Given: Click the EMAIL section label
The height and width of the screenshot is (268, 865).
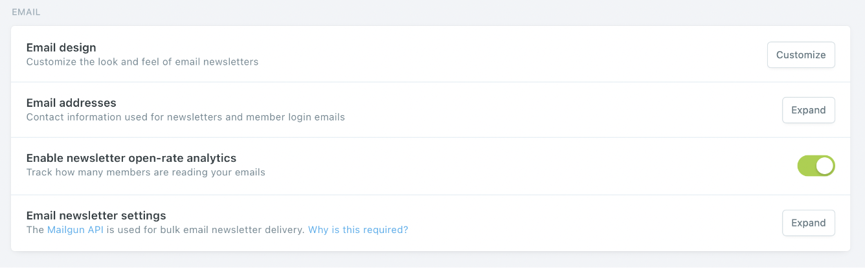Looking at the screenshot, I should click(27, 12).
